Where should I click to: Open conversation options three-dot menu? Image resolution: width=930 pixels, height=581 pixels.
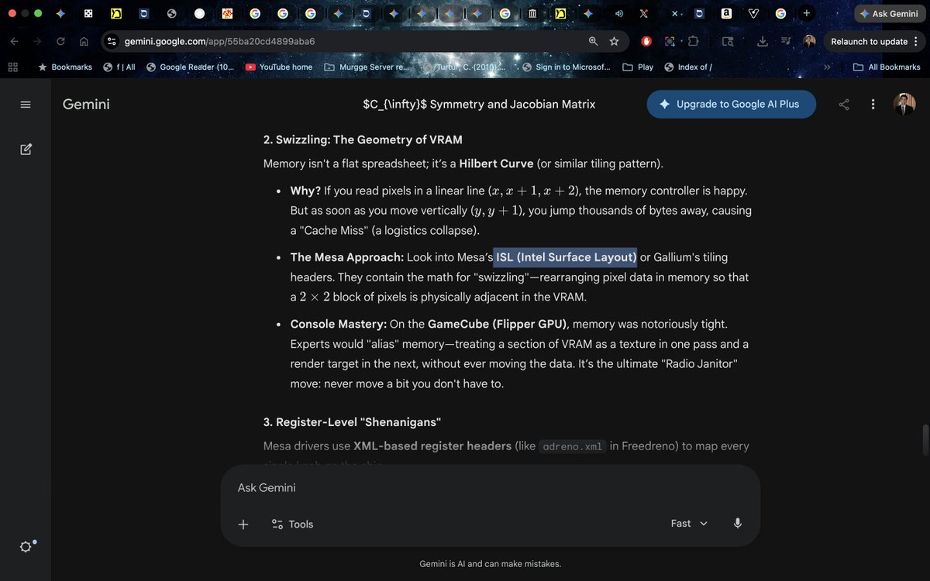coord(873,105)
